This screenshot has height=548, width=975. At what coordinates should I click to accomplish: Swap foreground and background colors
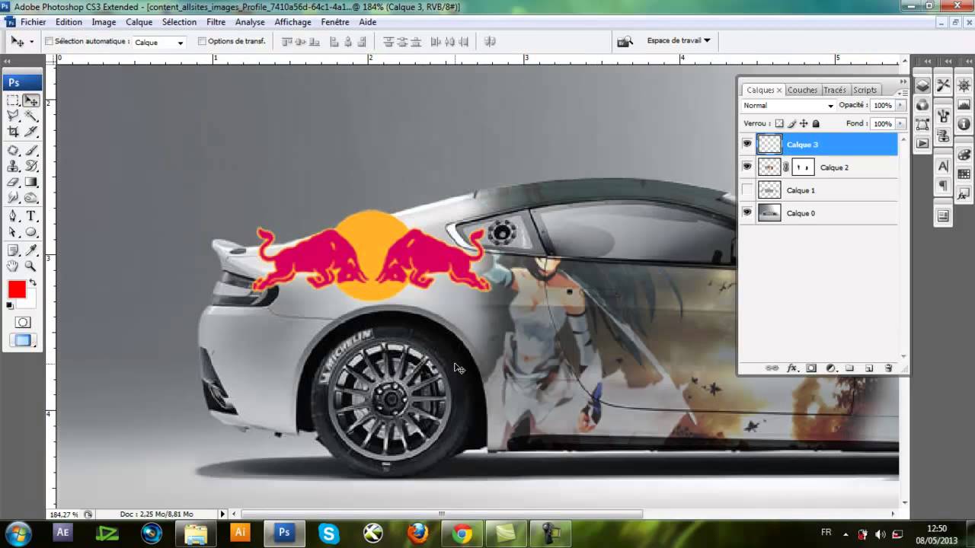(x=33, y=283)
